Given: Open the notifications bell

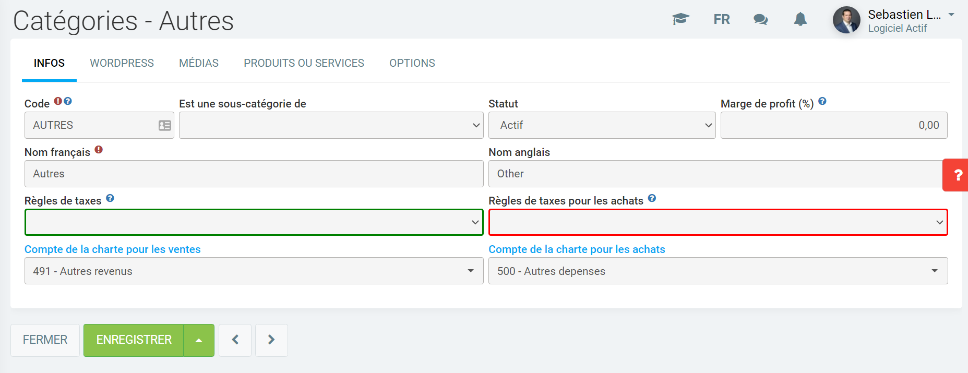Looking at the screenshot, I should tap(800, 19).
